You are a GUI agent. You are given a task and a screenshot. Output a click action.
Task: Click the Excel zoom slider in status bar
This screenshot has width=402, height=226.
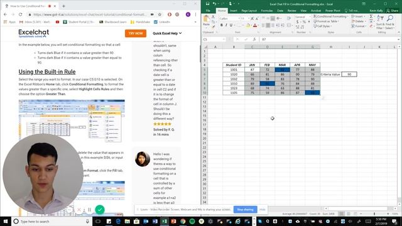(374, 213)
